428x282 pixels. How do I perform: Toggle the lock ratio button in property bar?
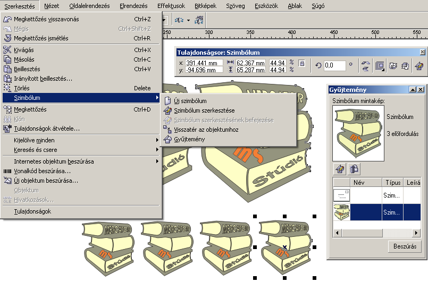click(301, 63)
